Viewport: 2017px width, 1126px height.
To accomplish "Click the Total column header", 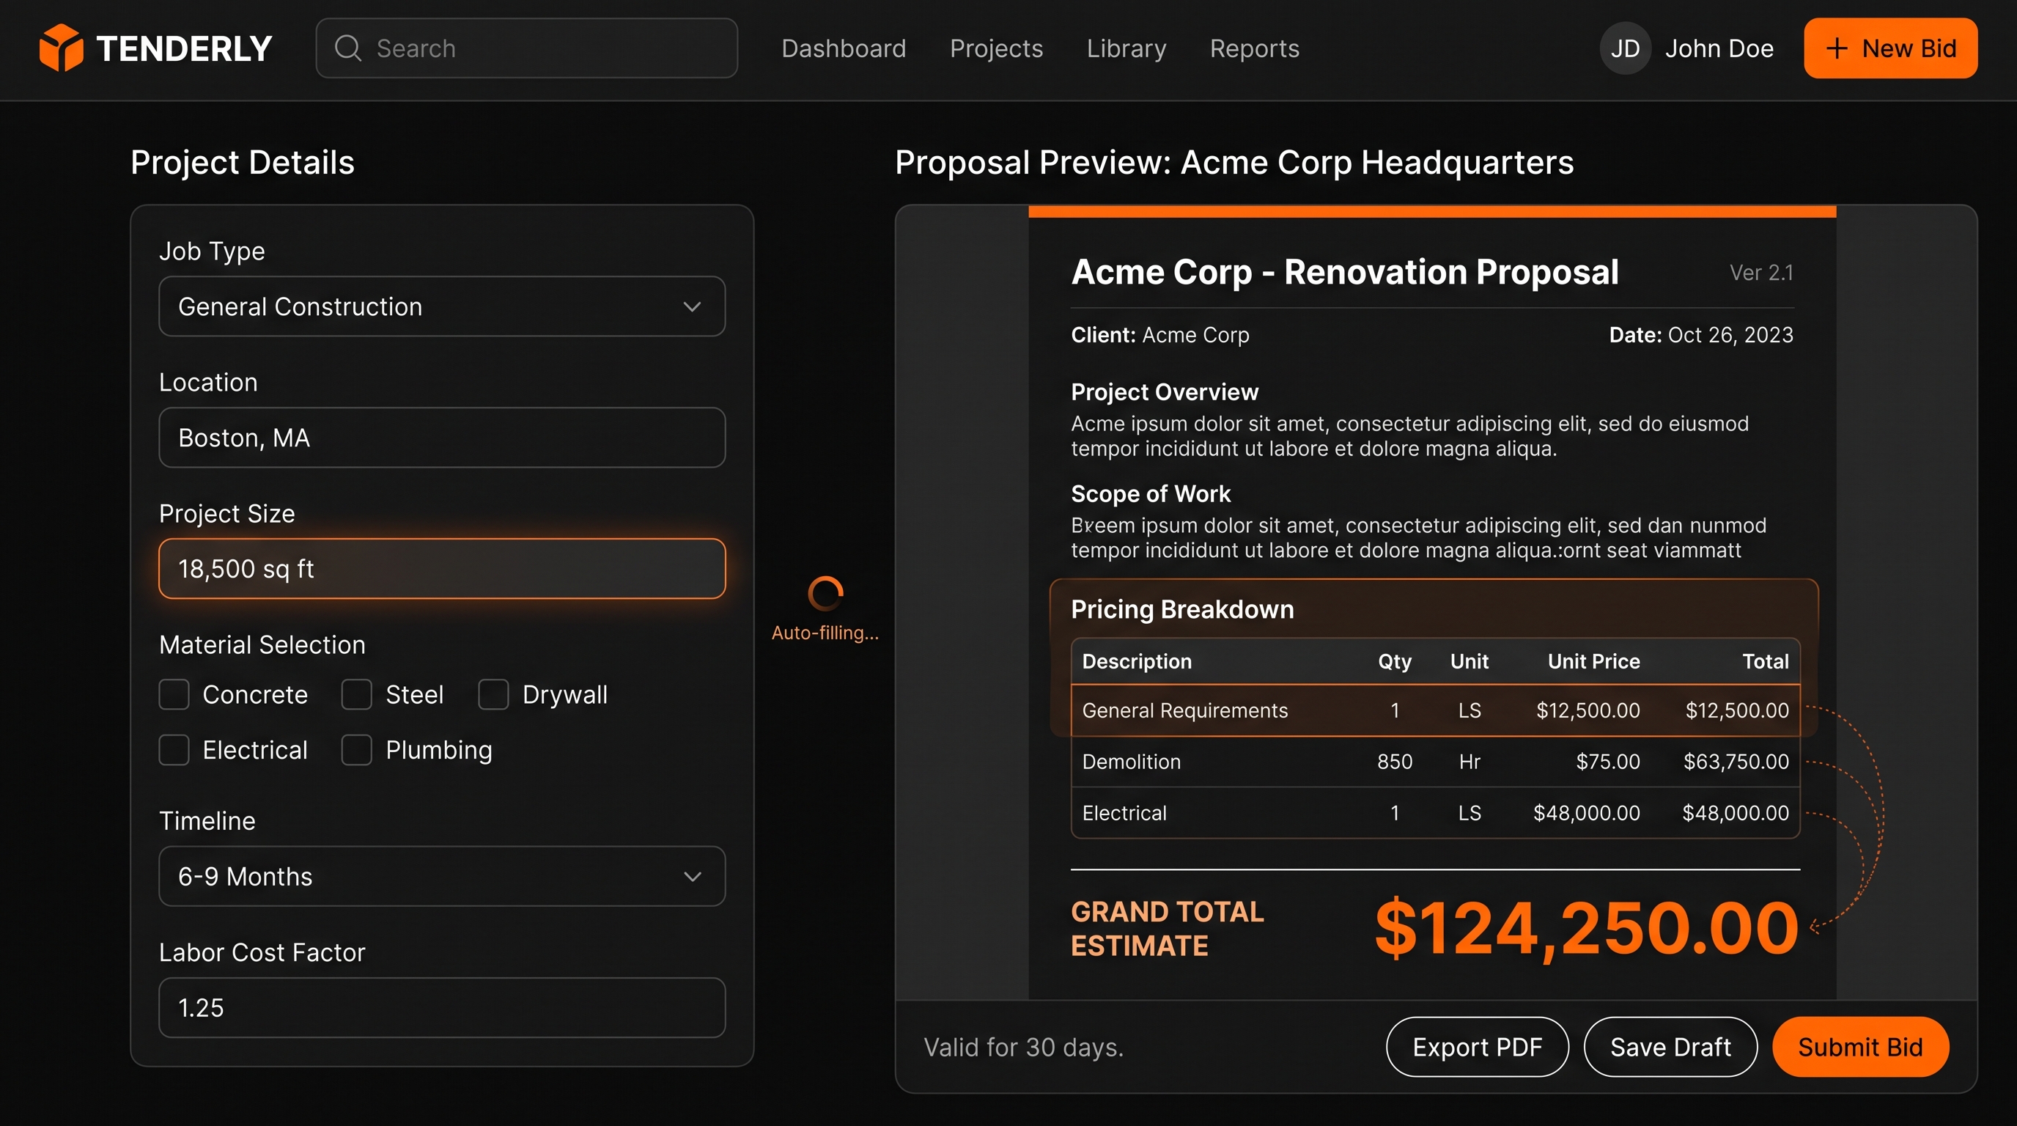I will (1765, 661).
